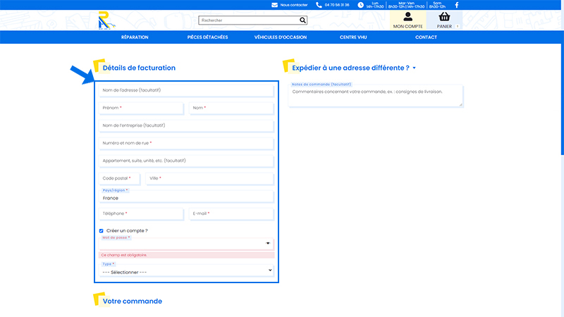Open the Réparation menu
Viewport: 564px width, 317px height.
tap(135, 37)
